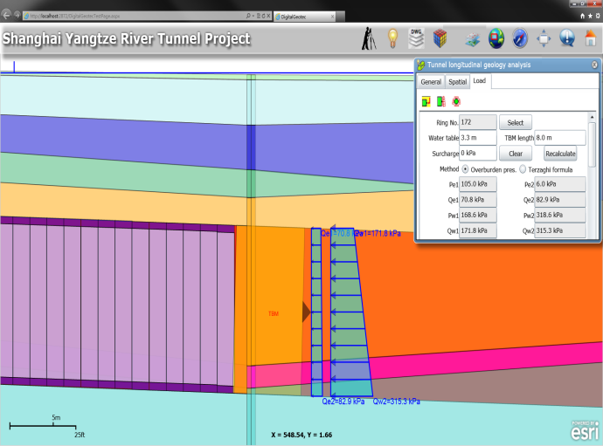This screenshot has height=446, width=603.
Task: Click the browser back arrow
Action: (x=6, y=16)
